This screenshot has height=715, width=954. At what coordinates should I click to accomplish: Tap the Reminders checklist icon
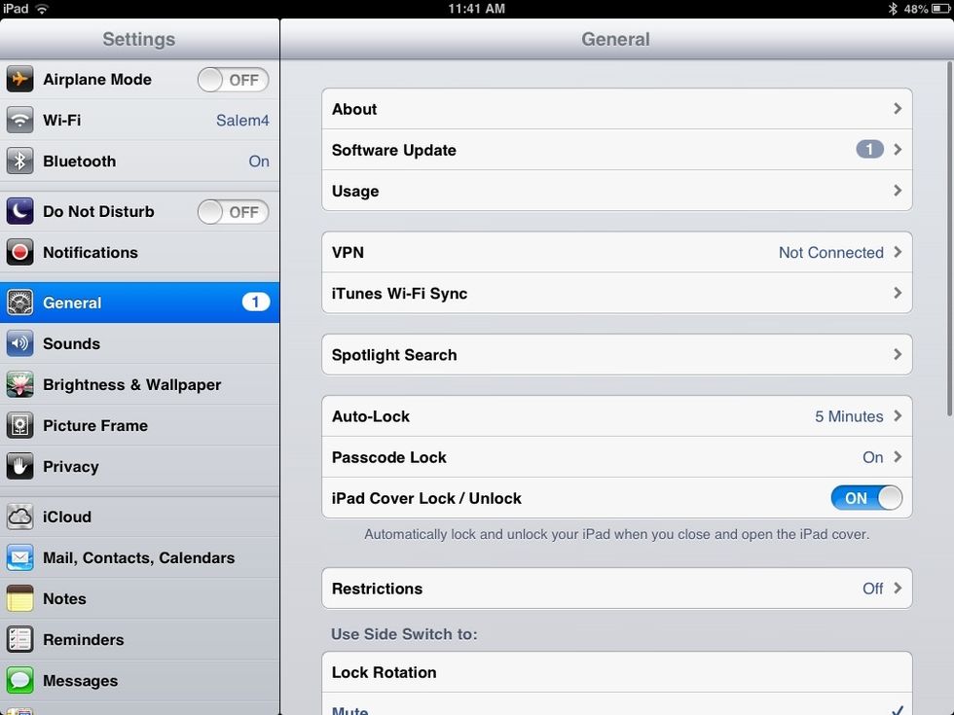coord(19,640)
